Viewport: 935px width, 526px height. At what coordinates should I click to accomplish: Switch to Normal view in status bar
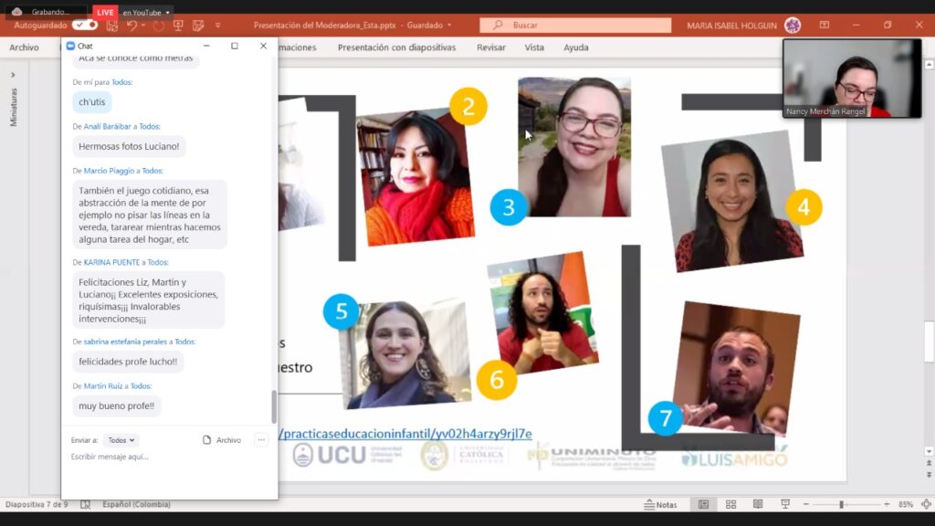pyautogui.click(x=703, y=504)
